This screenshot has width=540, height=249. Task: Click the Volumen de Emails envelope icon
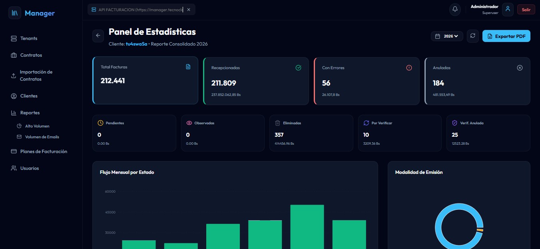click(x=19, y=137)
